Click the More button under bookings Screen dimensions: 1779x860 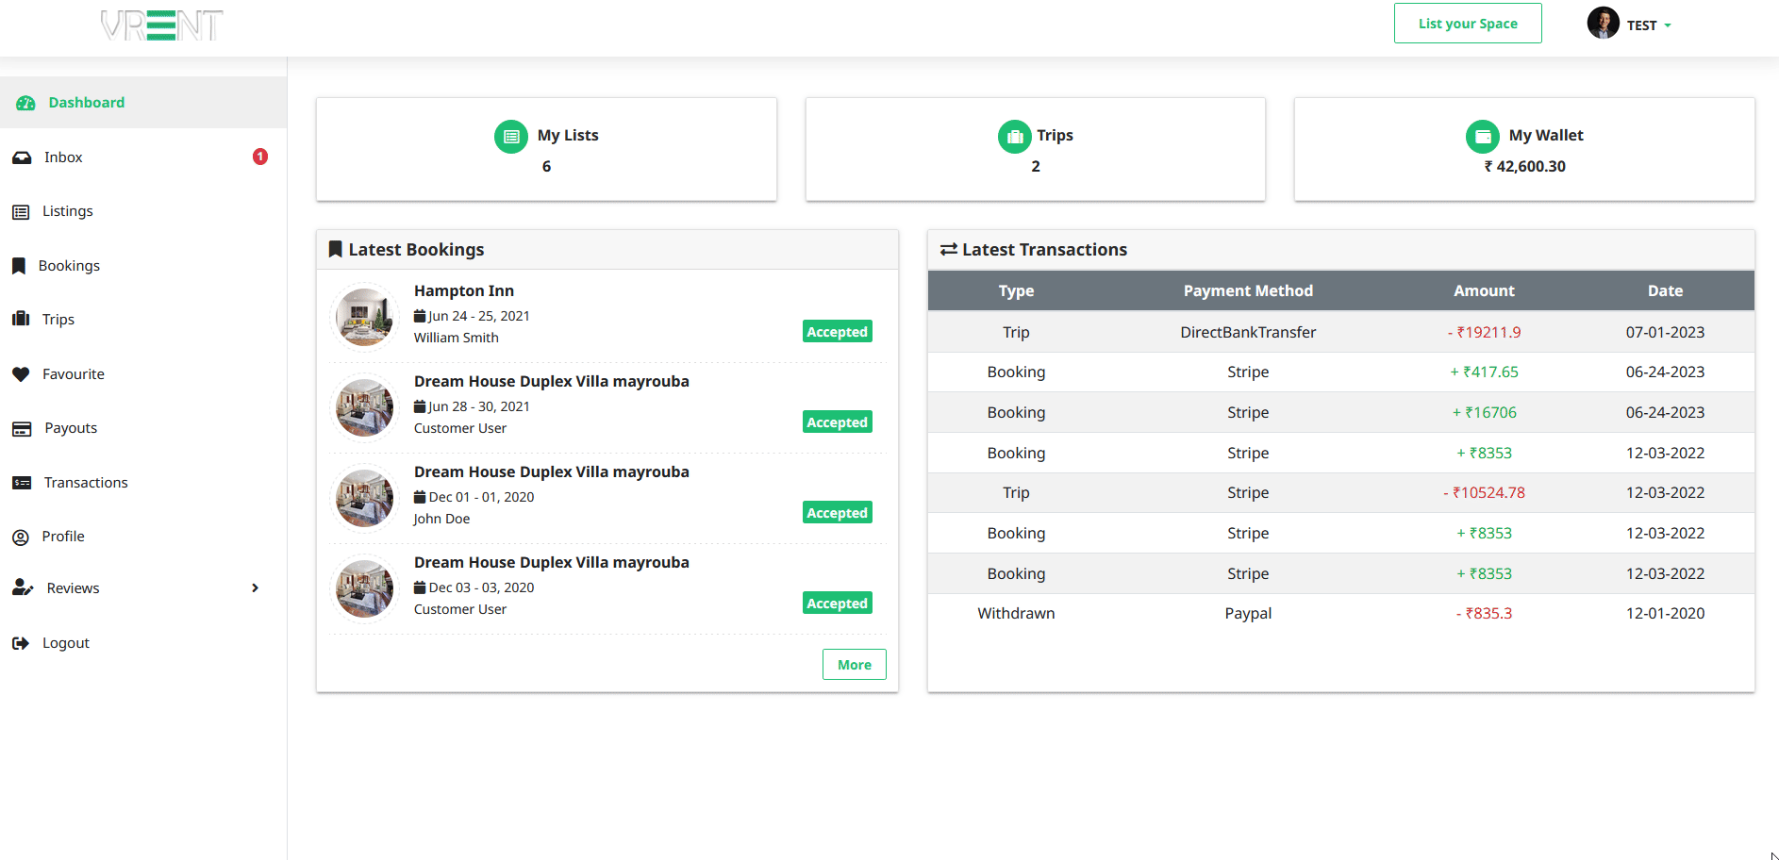[x=854, y=665]
